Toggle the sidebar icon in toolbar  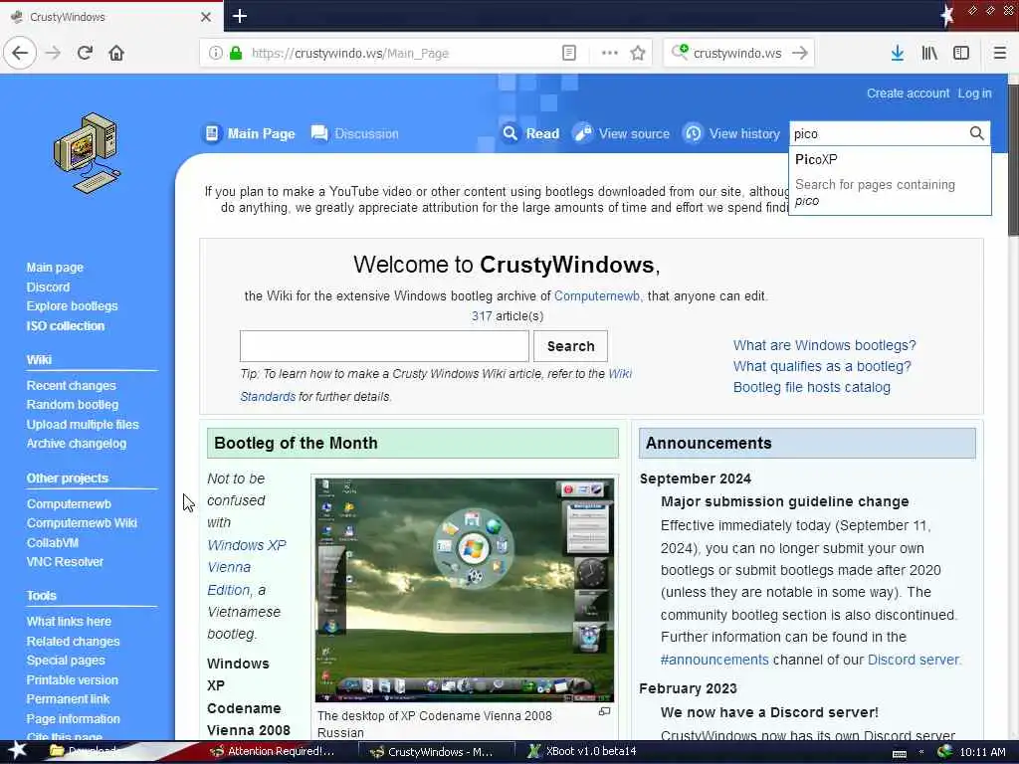coord(961,54)
